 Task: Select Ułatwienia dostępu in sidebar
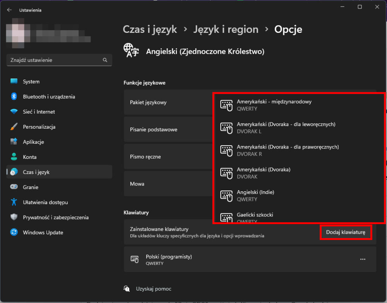[x=45, y=202]
